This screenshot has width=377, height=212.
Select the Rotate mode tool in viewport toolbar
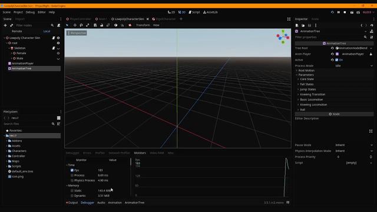[81, 25]
